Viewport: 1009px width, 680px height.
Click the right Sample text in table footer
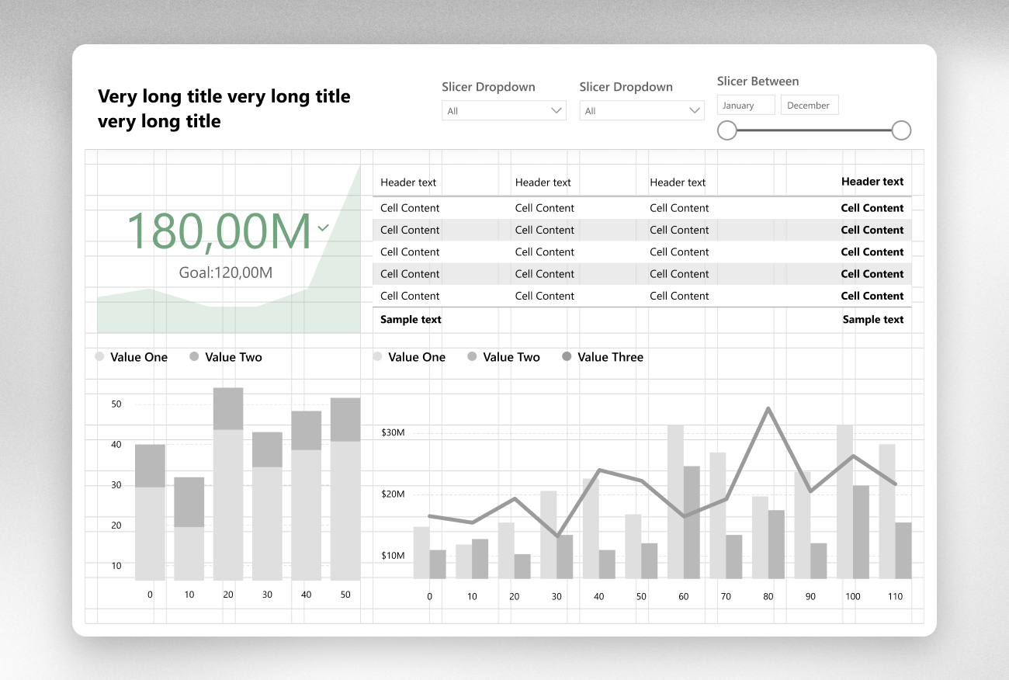tap(873, 320)
